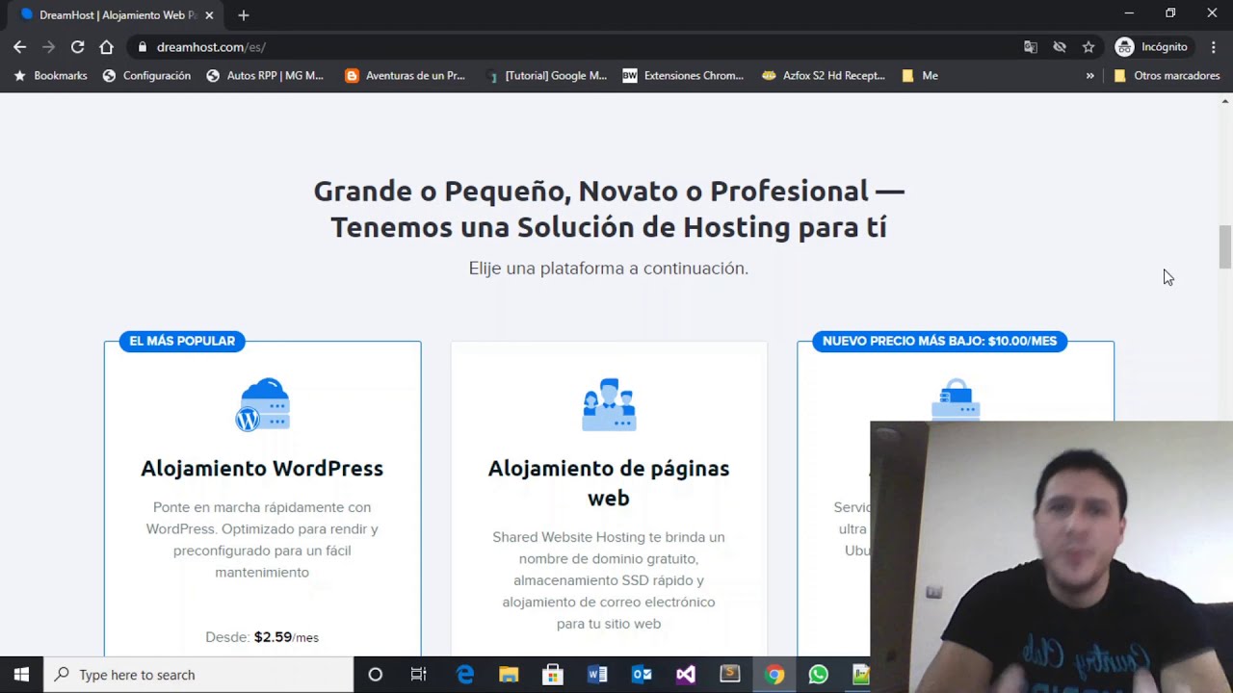Image resolution: width=1233 pixels, height=693 pixels.
Task: Open the Configuración bookmark
Action: (147, 75)
